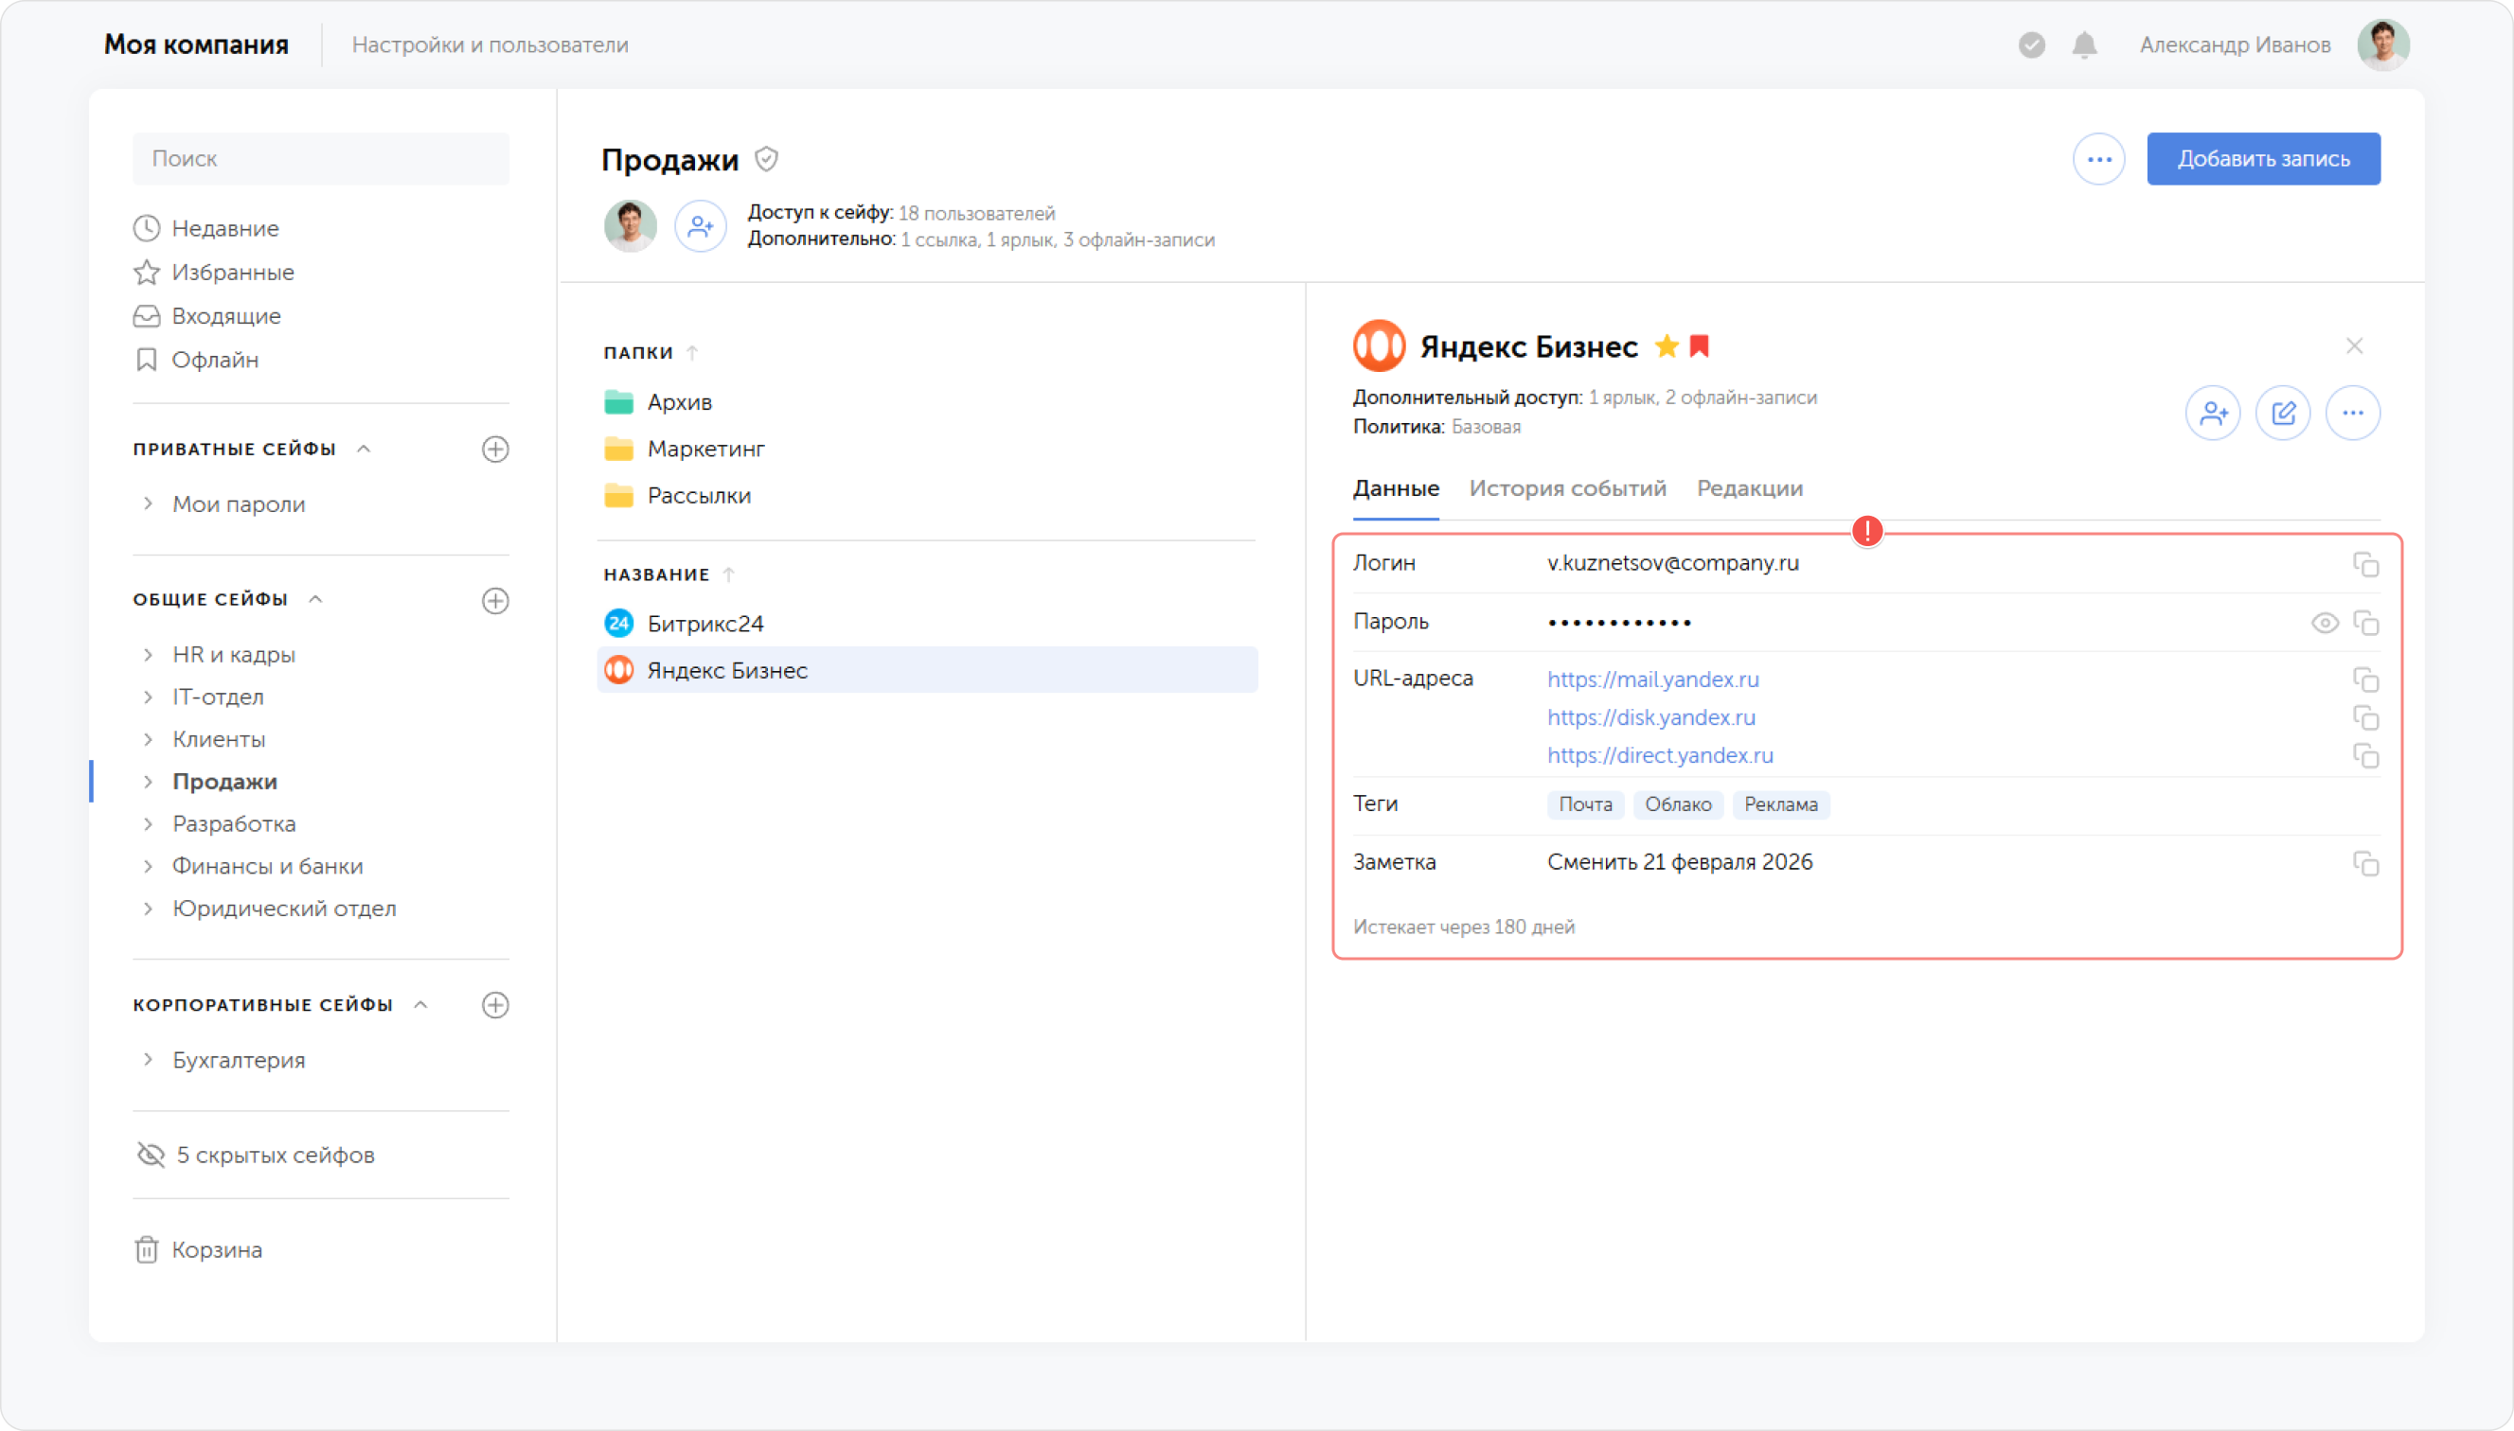Share Яндекс Бизнес record with a user
The width and height of the screenshot is (2514, 1431).
pyautogui.click(x=2212, y=413)
